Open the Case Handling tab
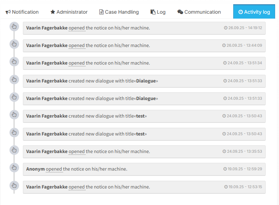Viewport: 279px width, 205px height. click(x=119, y=12)
